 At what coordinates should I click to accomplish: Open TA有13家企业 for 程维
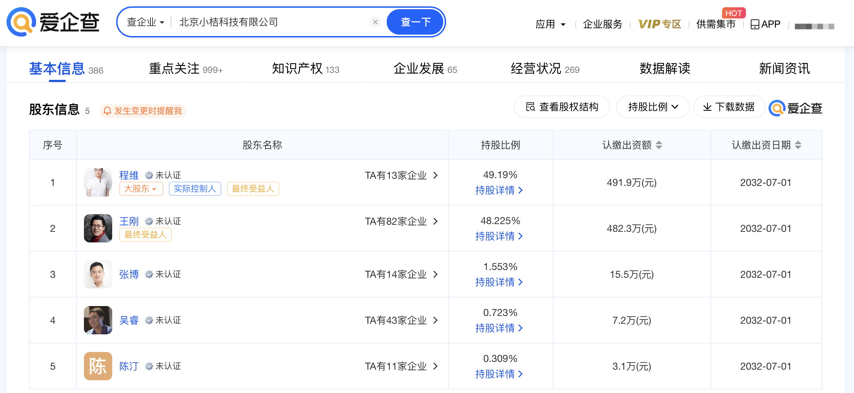(x=402, y=175)
